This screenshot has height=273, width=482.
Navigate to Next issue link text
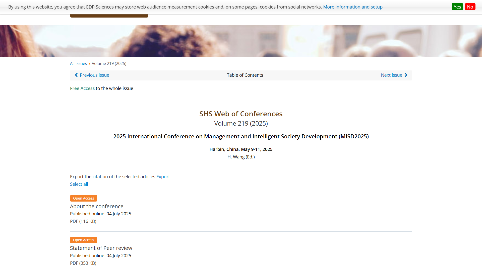[391, 75]
